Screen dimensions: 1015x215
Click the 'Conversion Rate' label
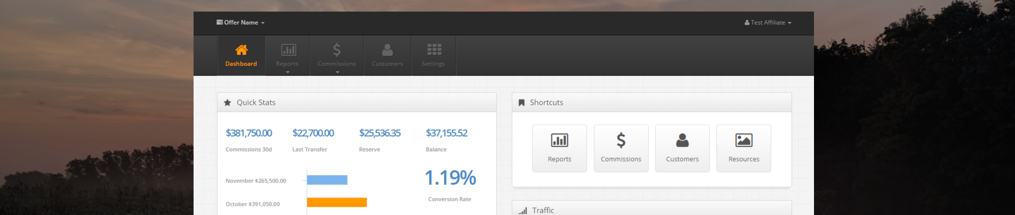[x=450, y=199]
